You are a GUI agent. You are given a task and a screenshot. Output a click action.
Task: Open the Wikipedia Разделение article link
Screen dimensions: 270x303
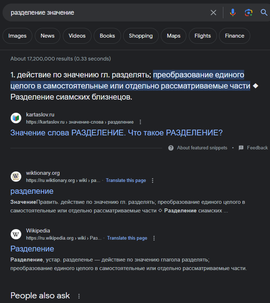32,249
